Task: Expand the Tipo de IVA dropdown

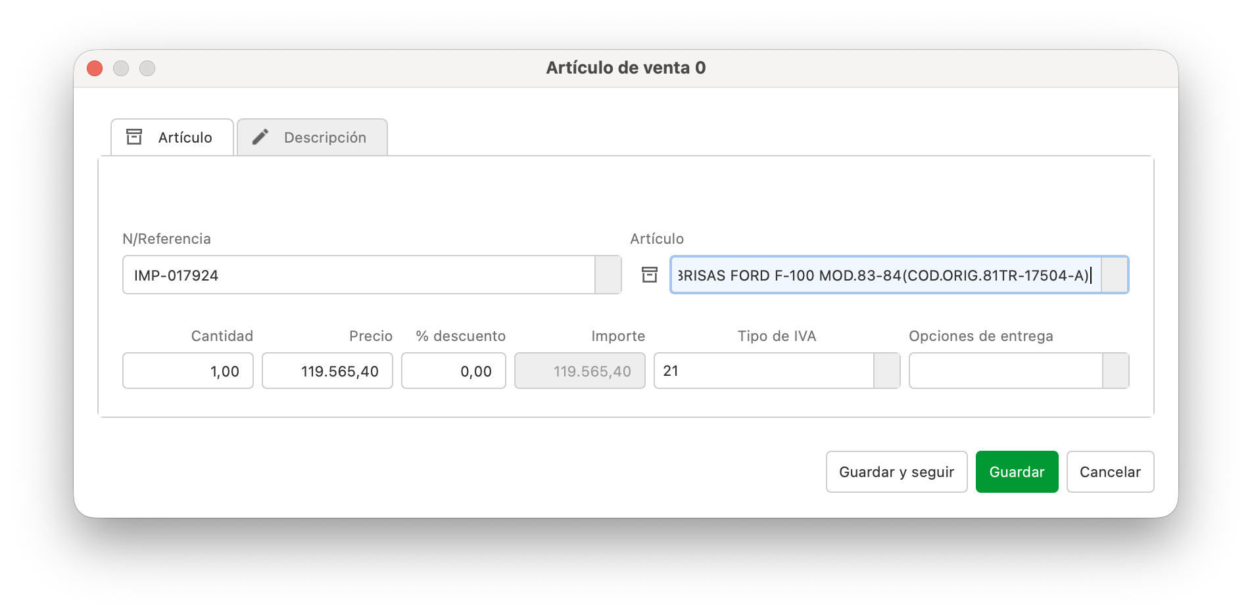Action: (887, 371)
